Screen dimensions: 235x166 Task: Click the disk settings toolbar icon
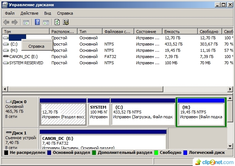(x=66, y=22)
